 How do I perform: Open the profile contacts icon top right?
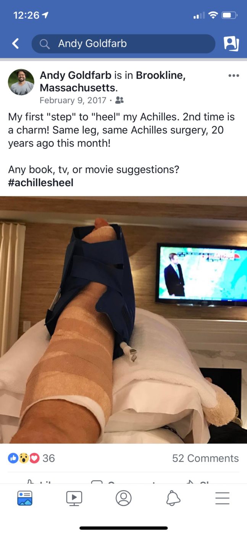tap(231, 44)
